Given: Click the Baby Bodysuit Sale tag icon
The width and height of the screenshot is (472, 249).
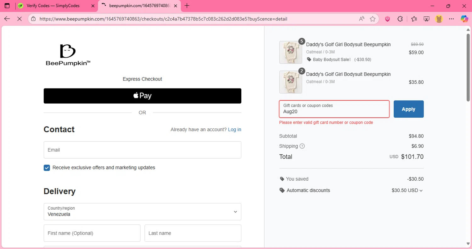Looking at the screenshot, I should point(309,59).
